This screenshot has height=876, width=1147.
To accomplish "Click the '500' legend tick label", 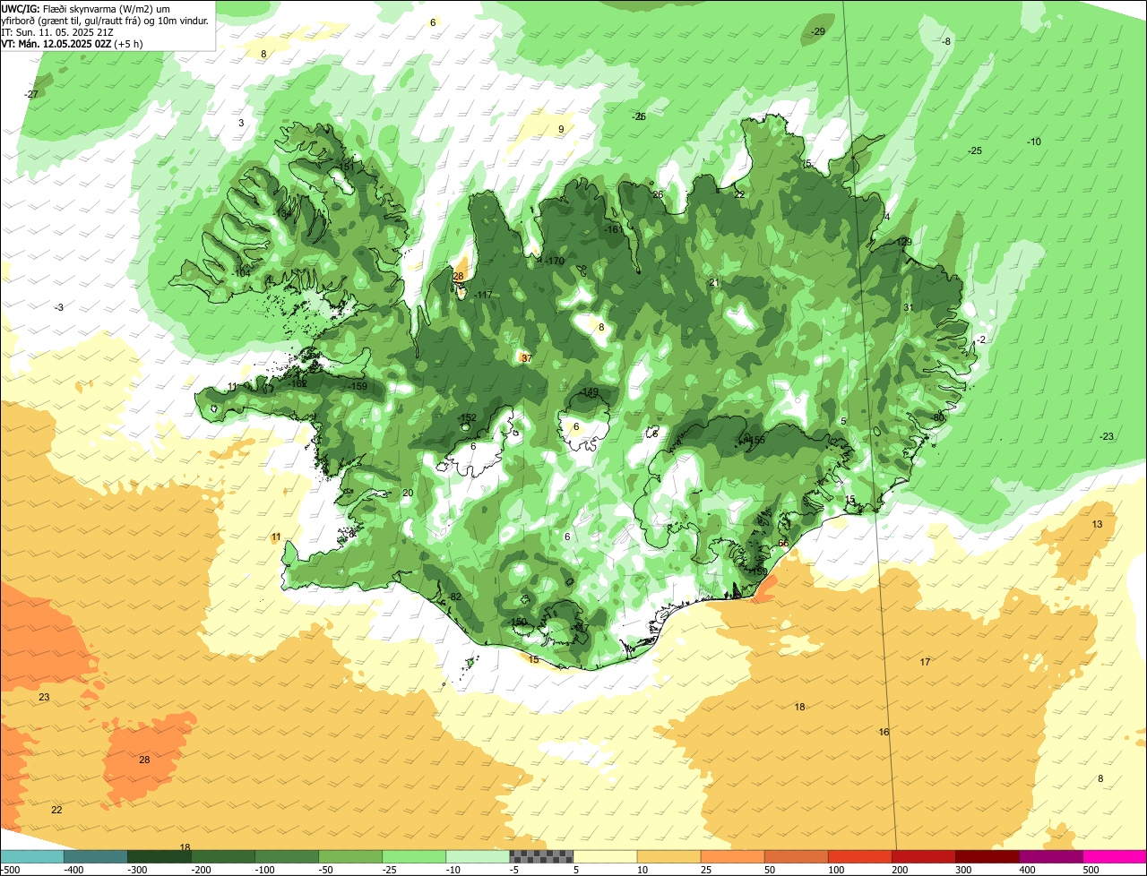I will pos(1091,870).
